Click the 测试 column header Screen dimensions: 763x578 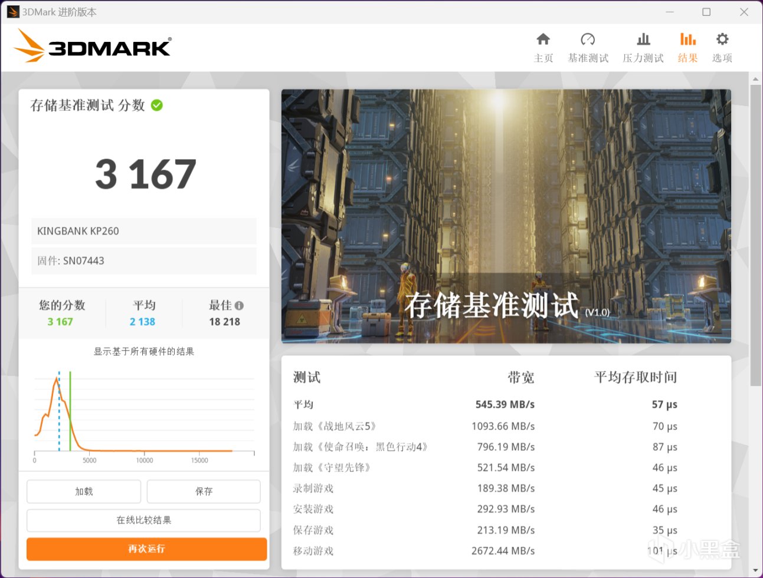pyautogui.click(x=307, y=378)
